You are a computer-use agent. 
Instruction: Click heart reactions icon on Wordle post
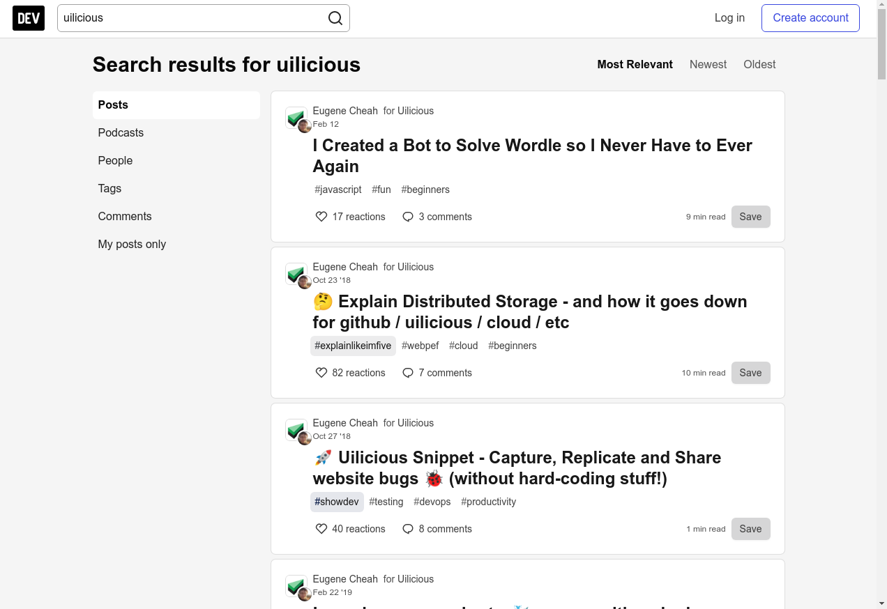coord(321,217)
